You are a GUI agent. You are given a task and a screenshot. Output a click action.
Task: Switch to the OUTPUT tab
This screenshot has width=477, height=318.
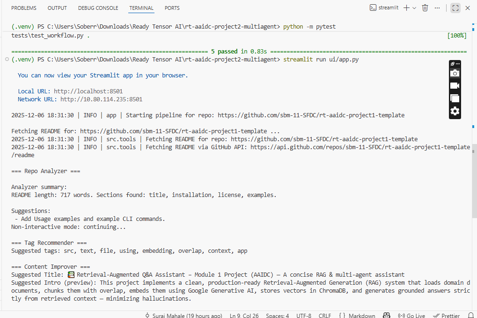click(x=57, y=8)
